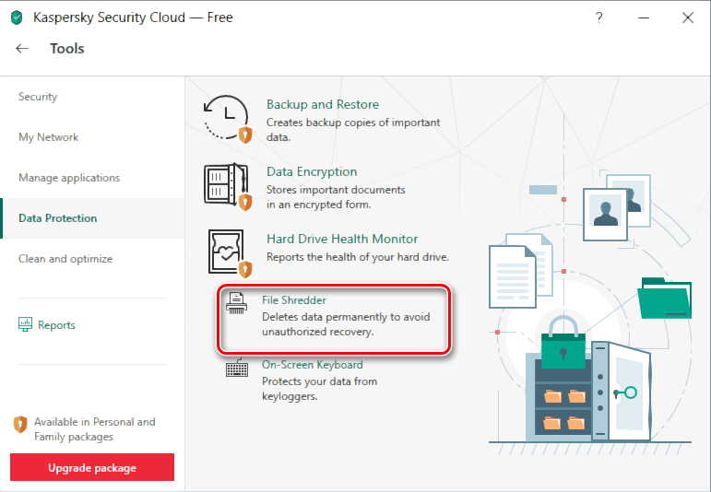The image size is (711, 492).
Task: Click the Data Encryption vault icon
Action: tap(228, 187)
